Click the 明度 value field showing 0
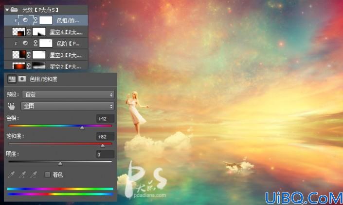Screen dimensions: 343x205 tap(105, 155)
